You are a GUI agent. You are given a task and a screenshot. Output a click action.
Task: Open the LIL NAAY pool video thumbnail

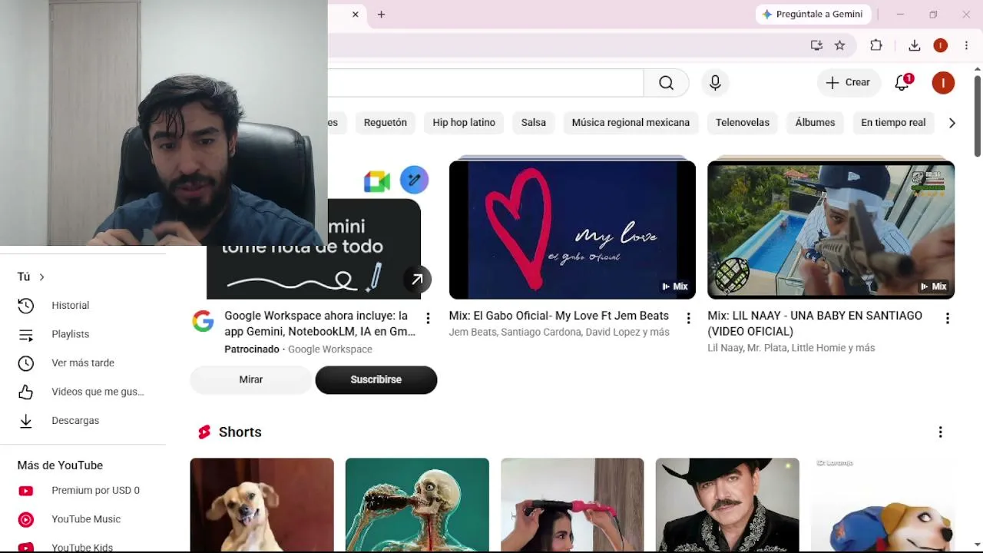pyautogui.click(x=831, y=230)
